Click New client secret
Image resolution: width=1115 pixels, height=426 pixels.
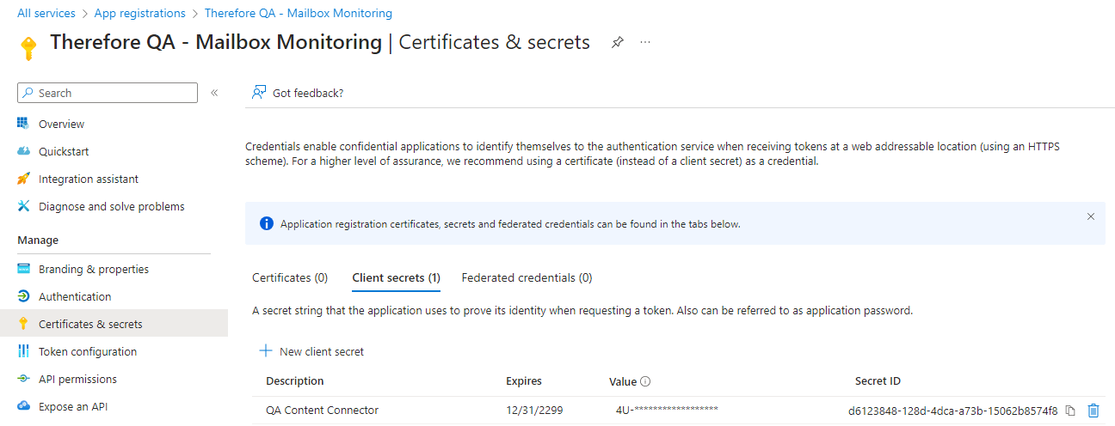pos(311,351)
